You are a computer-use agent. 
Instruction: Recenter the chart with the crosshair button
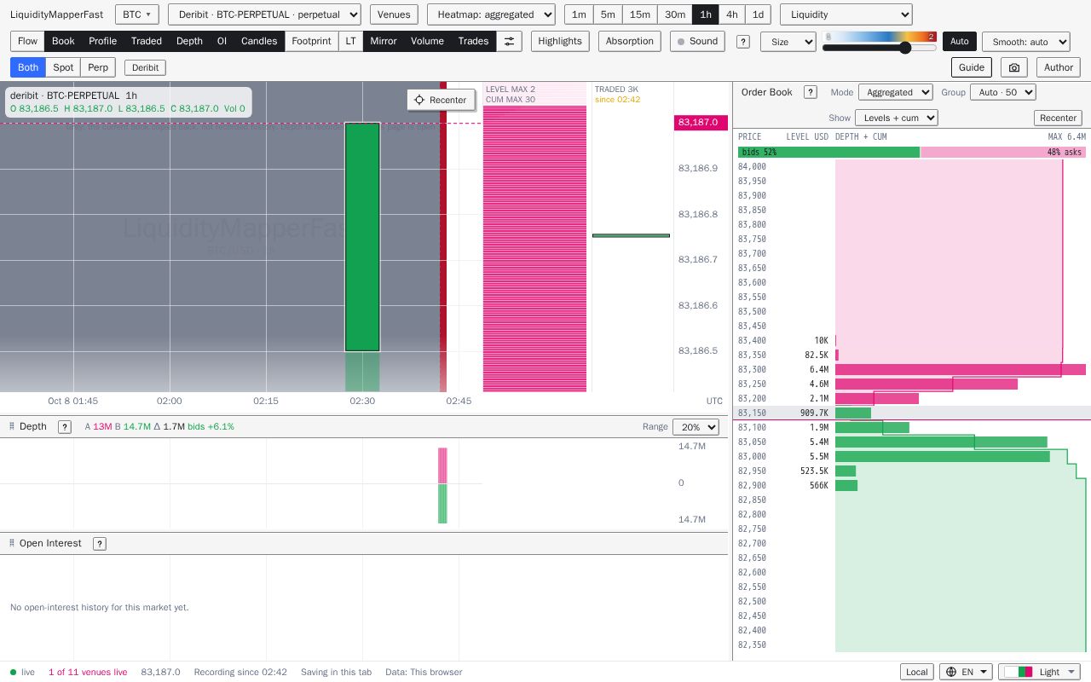click(441, 100)
